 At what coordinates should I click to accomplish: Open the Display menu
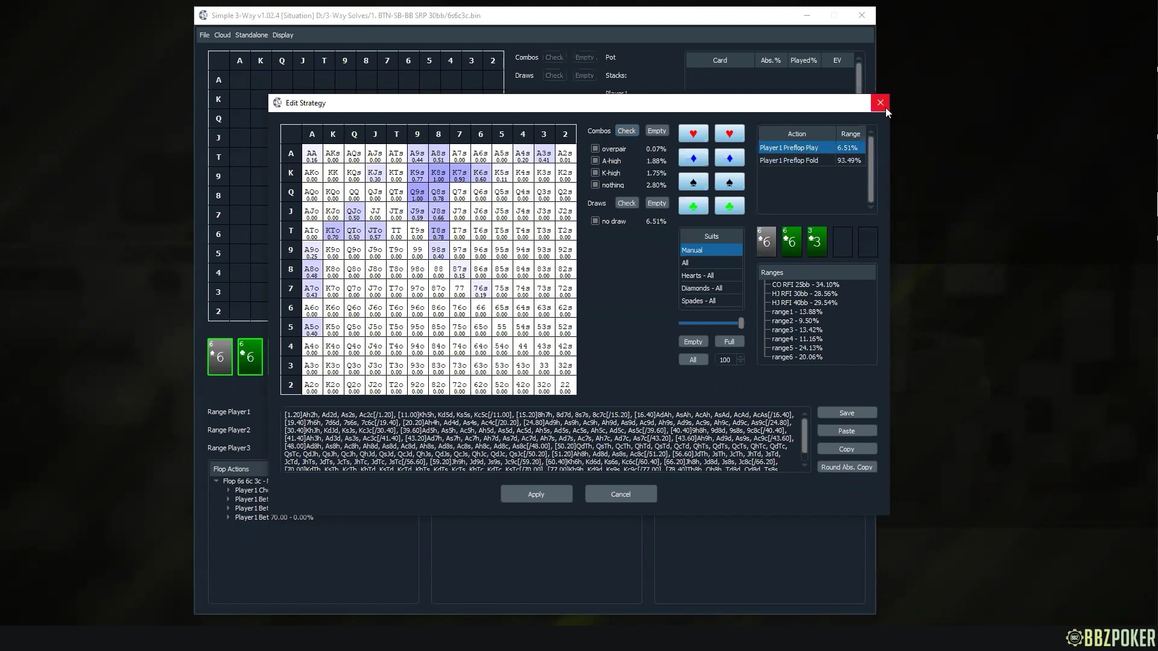click(x=282, y=35)
